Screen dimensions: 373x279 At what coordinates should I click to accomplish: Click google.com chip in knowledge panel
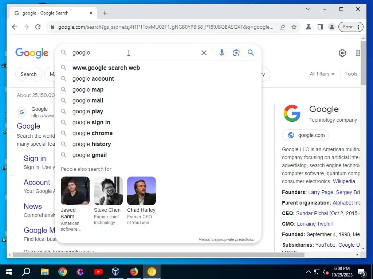click(x=306, y=135)
